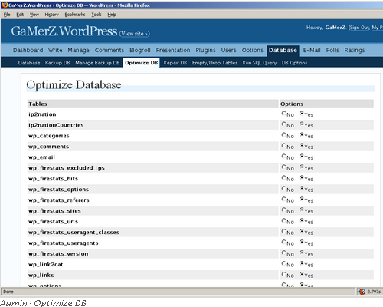The width and height of the screenshot is (383, 307).
Task: Open the Repair DB submenu
Action: (175, 63)
